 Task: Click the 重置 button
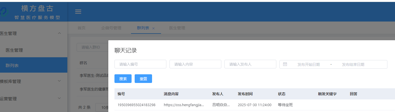tap(143, 79)
